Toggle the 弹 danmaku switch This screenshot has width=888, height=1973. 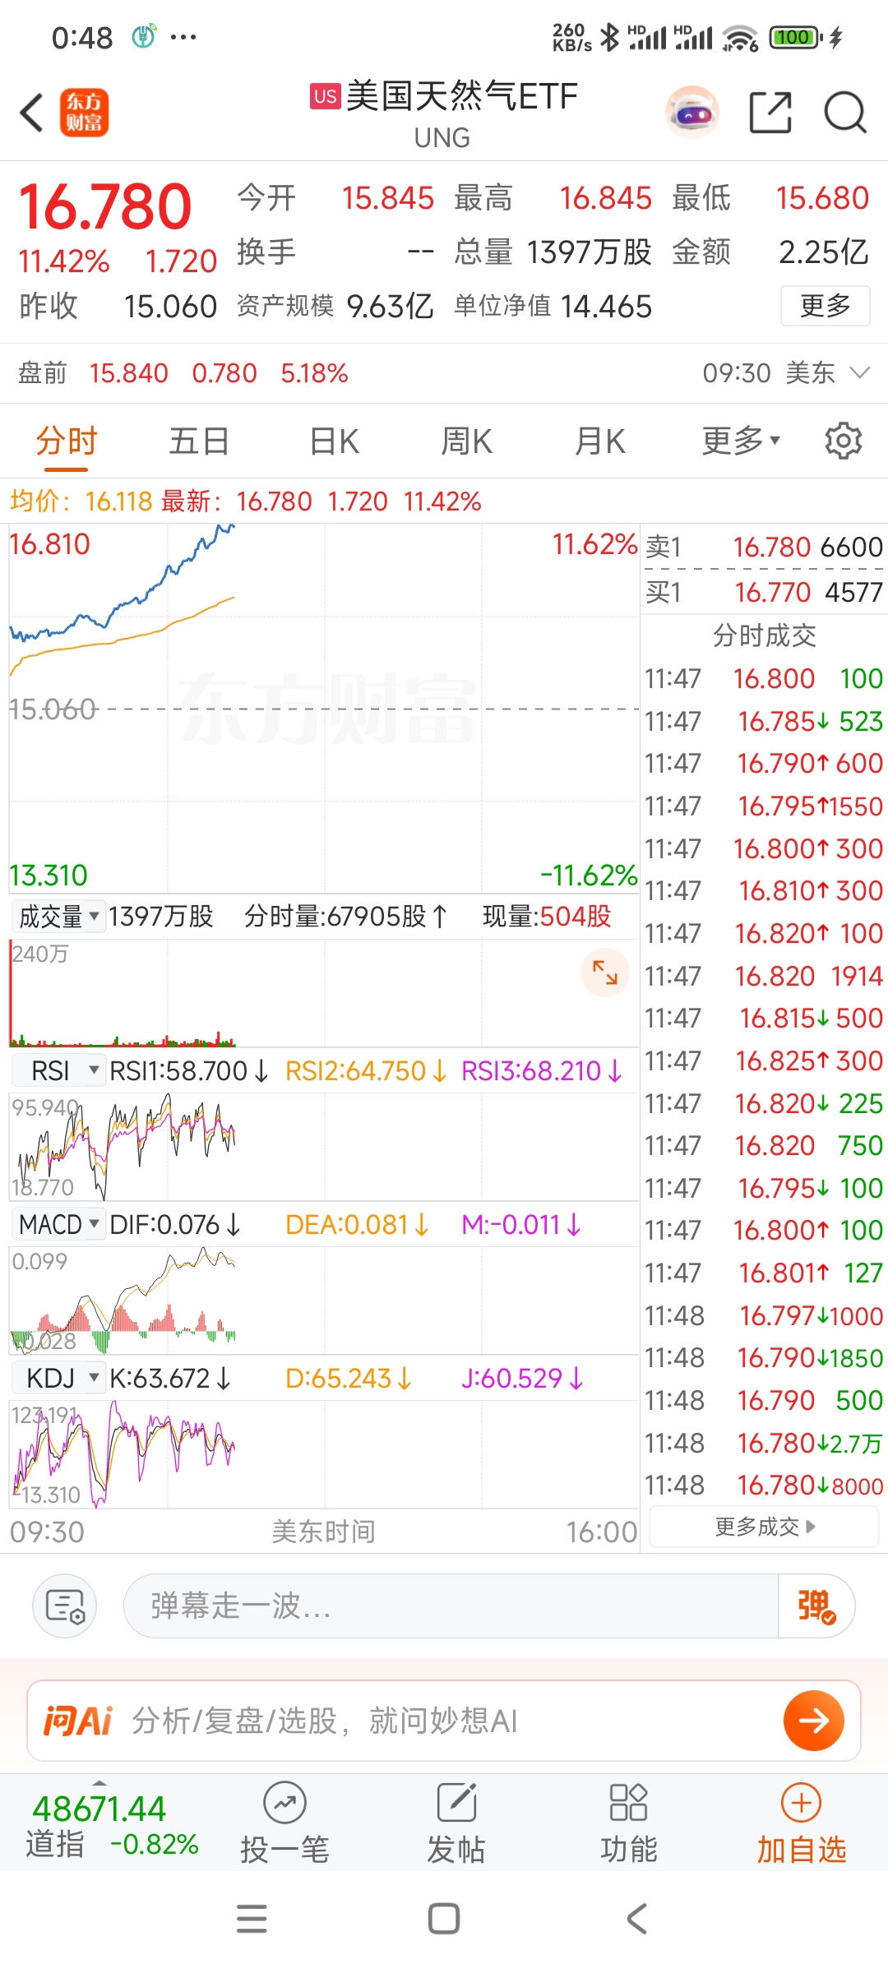(x=816, y=1606)
